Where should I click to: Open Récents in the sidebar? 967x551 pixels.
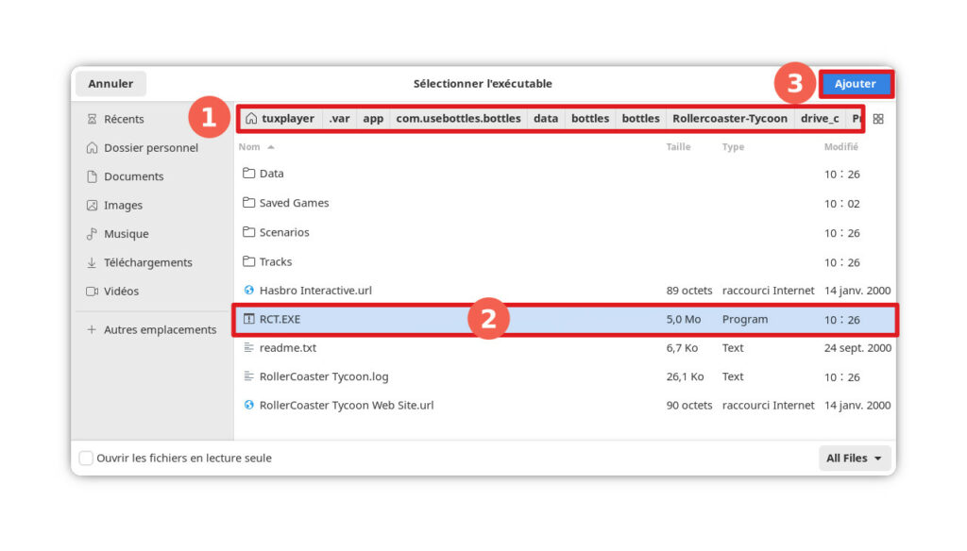pyautogui.click(x=123, y=119)
